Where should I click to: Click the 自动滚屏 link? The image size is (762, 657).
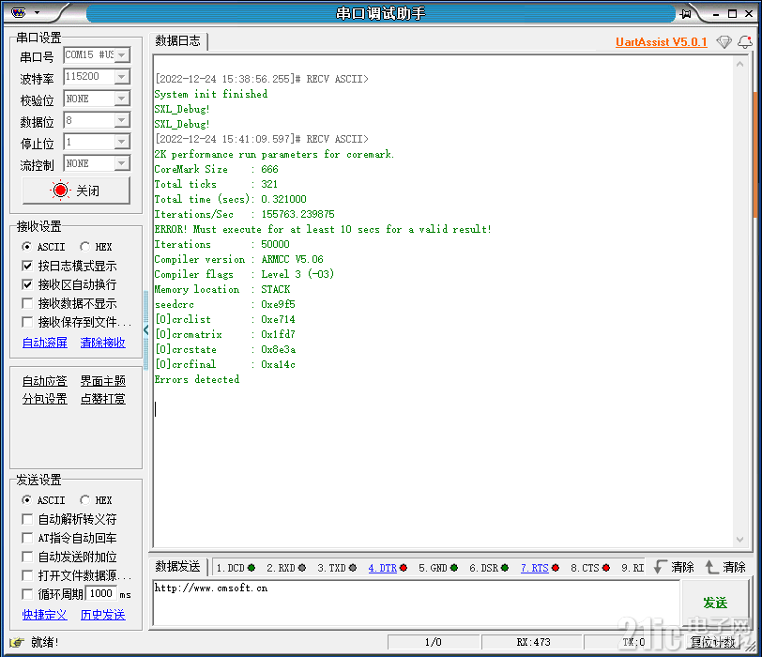(x=45, y=343)
